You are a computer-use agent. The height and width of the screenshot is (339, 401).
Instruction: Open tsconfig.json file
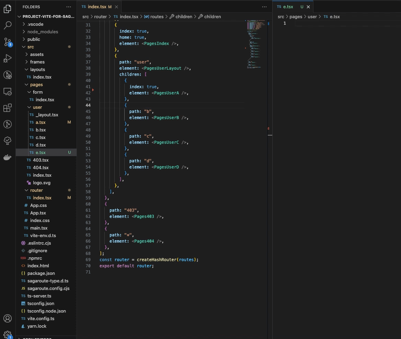point(46,303)
